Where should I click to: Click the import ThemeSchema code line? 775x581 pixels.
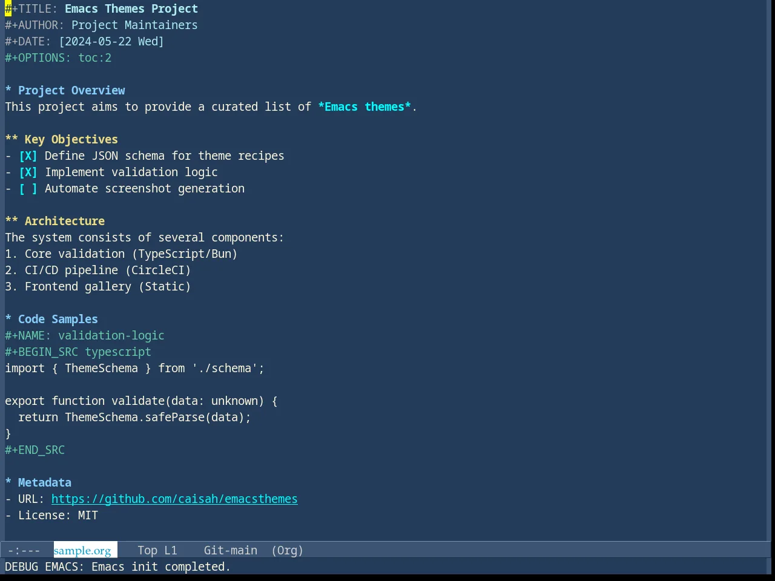click(x=134, y=369)
